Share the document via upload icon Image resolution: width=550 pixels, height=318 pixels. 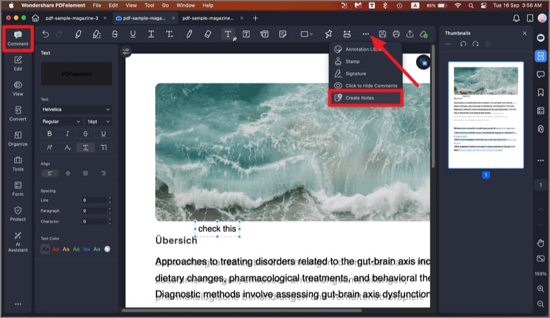410,34
